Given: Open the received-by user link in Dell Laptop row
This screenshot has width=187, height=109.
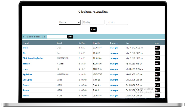Looking at the screenshot, I should (114, 80).
